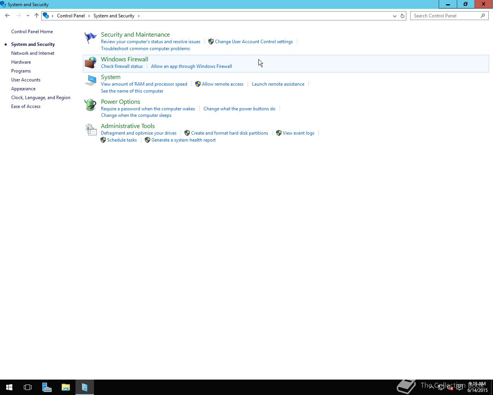Open the recent locations dropdown
Image resolution: width=493 pixels, height=395 pixels.
pyautogui.click(x=28, y=16)
